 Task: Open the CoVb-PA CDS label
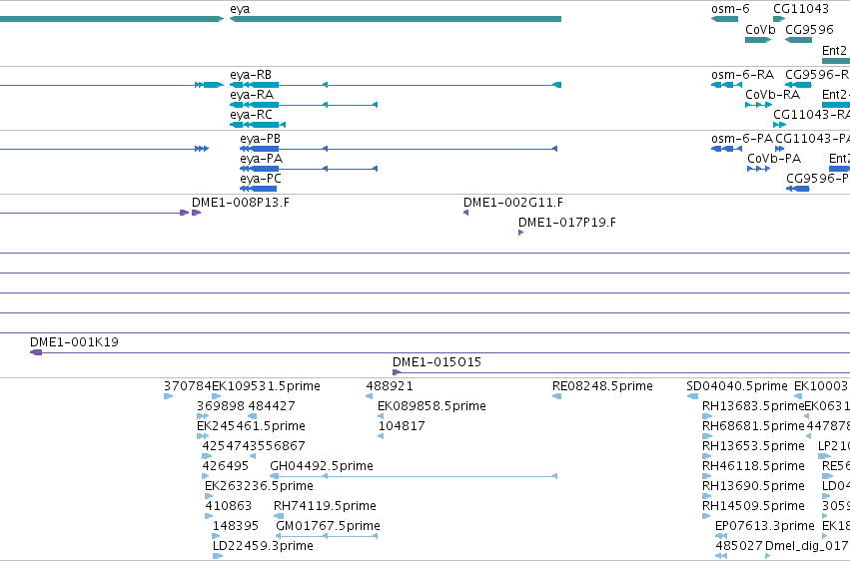773,158
